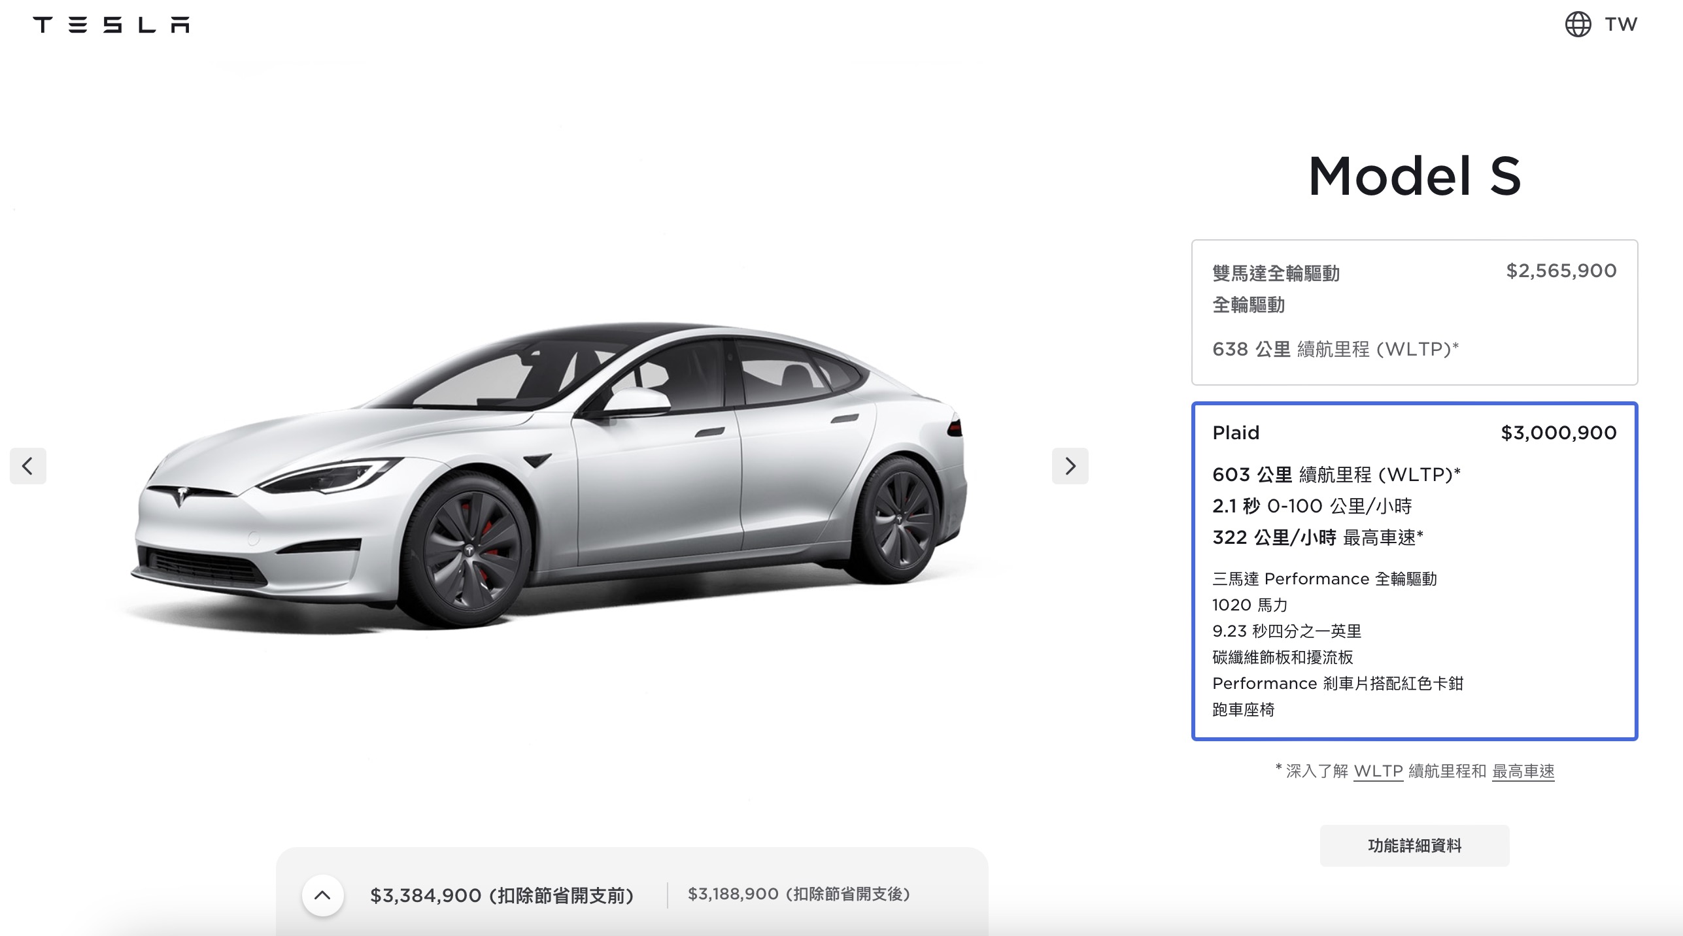Click the TW region label

pyautogui.click(x=1621, y=25)
